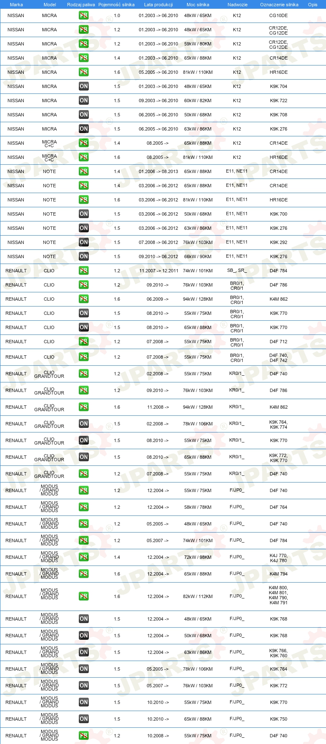This screenshot has height=744, width=326.
Task: Click ON icon in Modus 78kW / 106KM row
Action: (84, 669)
